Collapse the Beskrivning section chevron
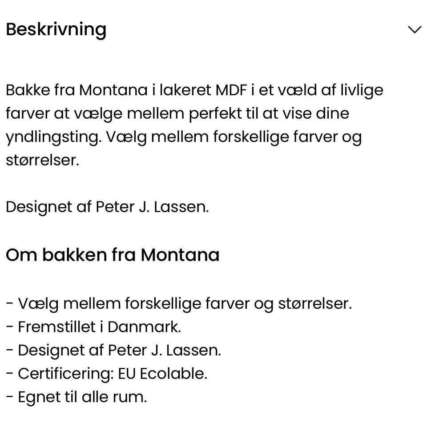Screen dimensions: 427x427 pos(414,30)
